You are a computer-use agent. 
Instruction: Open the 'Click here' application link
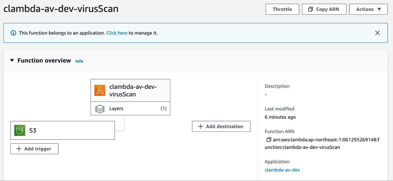tap(117, 33)
